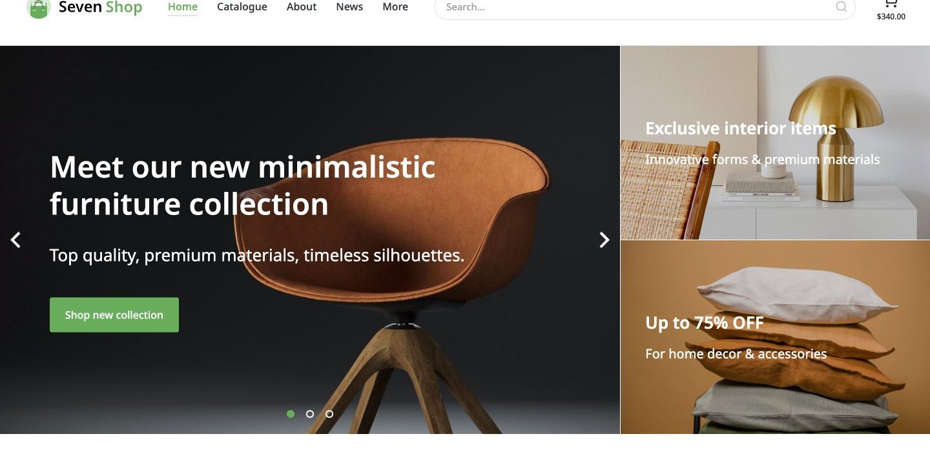Click the $340.00 cart total
Image resolution: width=930 pixels, height=465 pixels.
[891, 17]
